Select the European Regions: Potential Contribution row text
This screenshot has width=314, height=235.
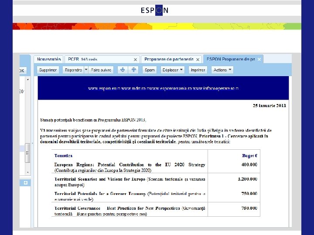[x=130, y=168]
